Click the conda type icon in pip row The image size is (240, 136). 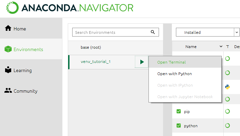[x=227, y=111]
